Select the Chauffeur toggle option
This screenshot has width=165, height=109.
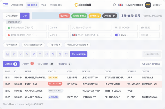tap(12, 16)
